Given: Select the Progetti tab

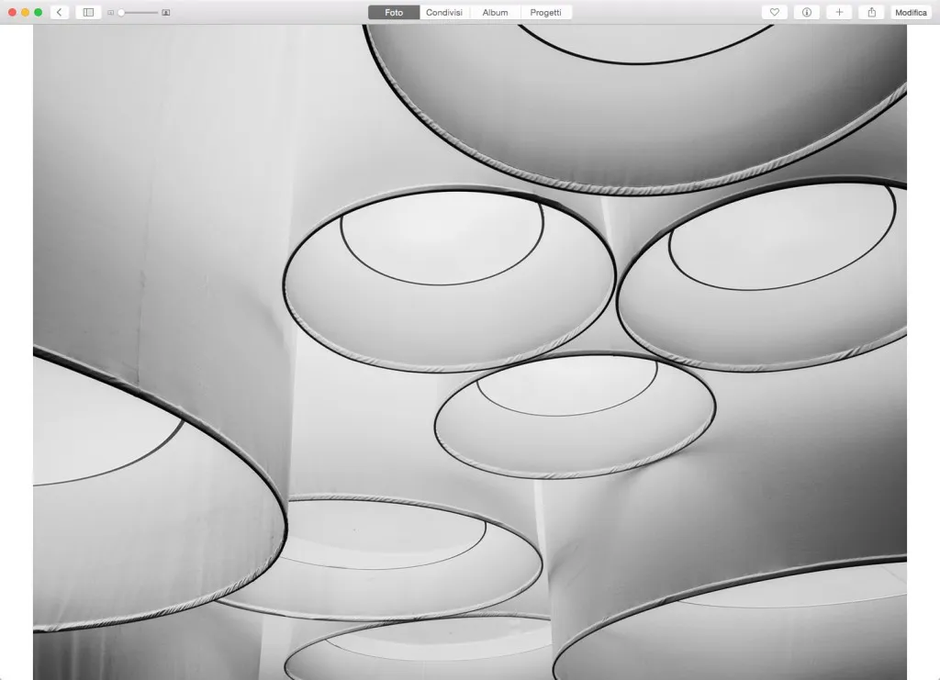Looking at the screenshot, I should click(546, 12).
